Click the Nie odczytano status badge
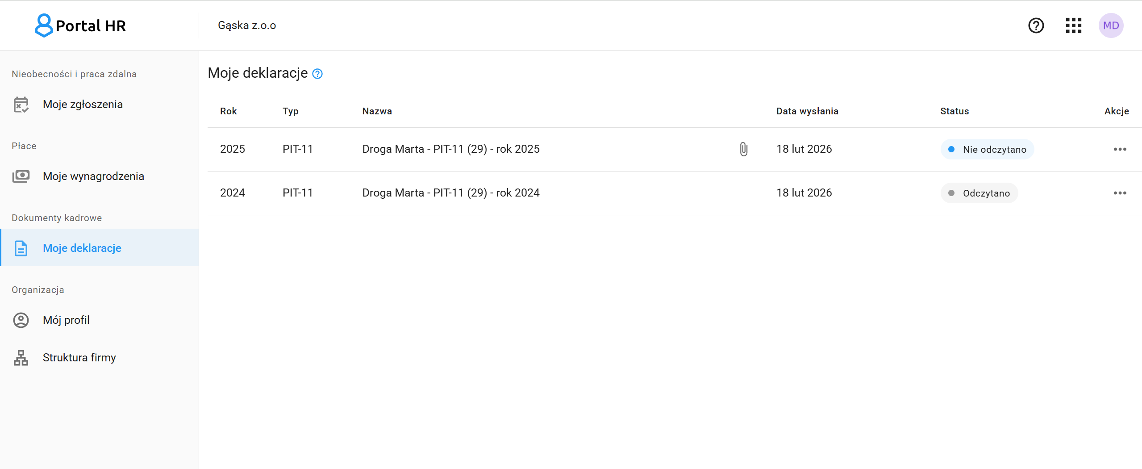1142x469 pixels. (987, 150)
